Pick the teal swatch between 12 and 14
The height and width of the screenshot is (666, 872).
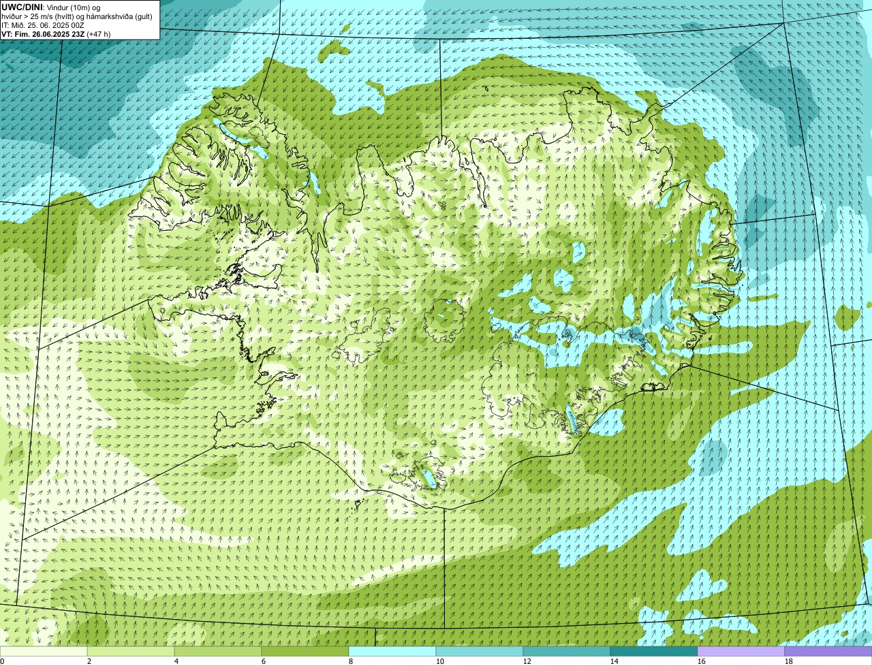[x=567, y=652]
